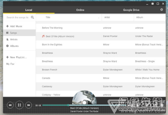168x115 pixels.
Task: Pause the current song
Action: [19, 105]
